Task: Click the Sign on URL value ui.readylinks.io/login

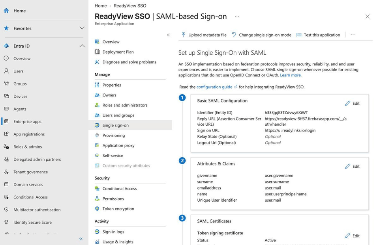Action: tap(290, 130)
